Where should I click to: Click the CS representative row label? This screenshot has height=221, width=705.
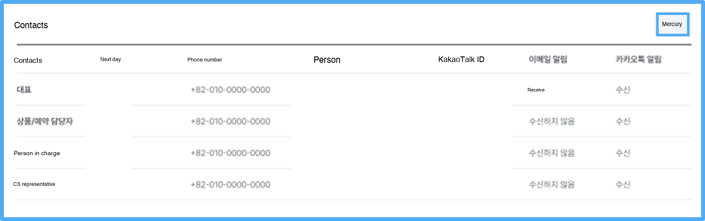(34, 184)
